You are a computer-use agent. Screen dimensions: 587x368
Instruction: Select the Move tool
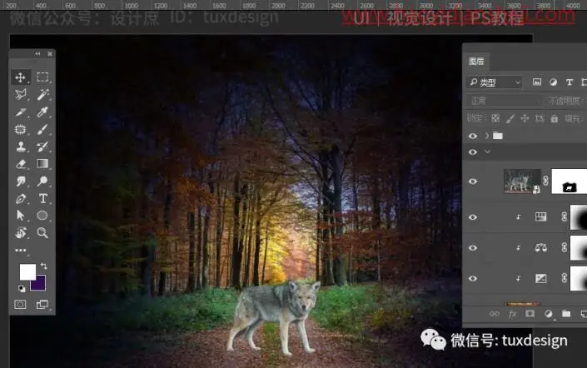click(21, 77)
